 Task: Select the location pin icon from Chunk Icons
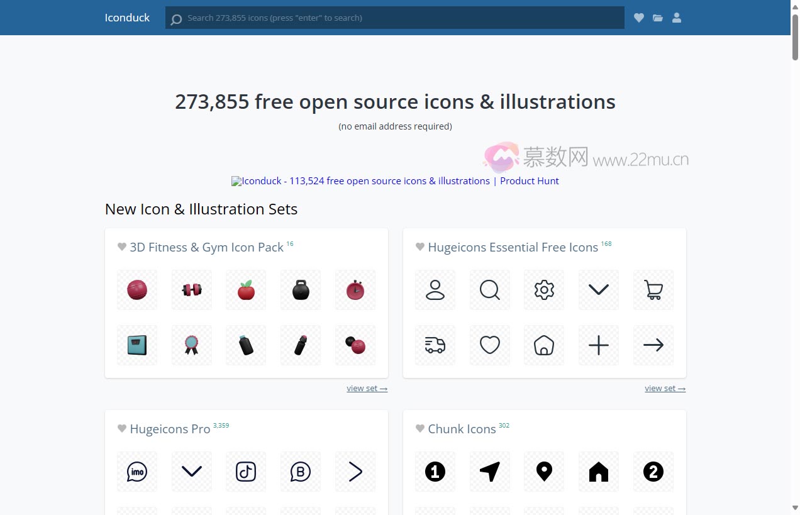point(544,472)
